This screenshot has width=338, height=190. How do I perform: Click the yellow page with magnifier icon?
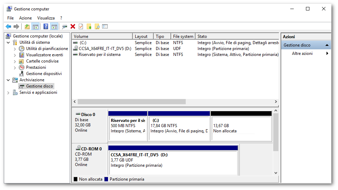(97, 26)
